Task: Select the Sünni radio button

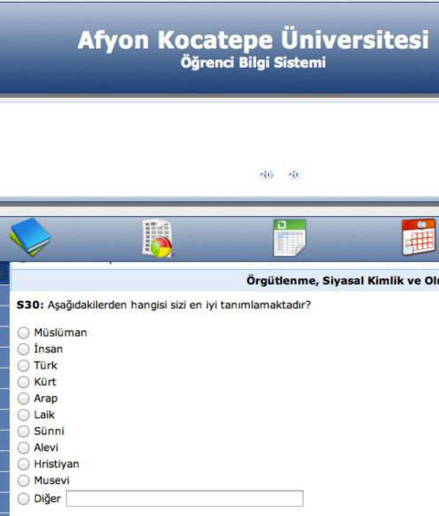Action: click(24, 431)
